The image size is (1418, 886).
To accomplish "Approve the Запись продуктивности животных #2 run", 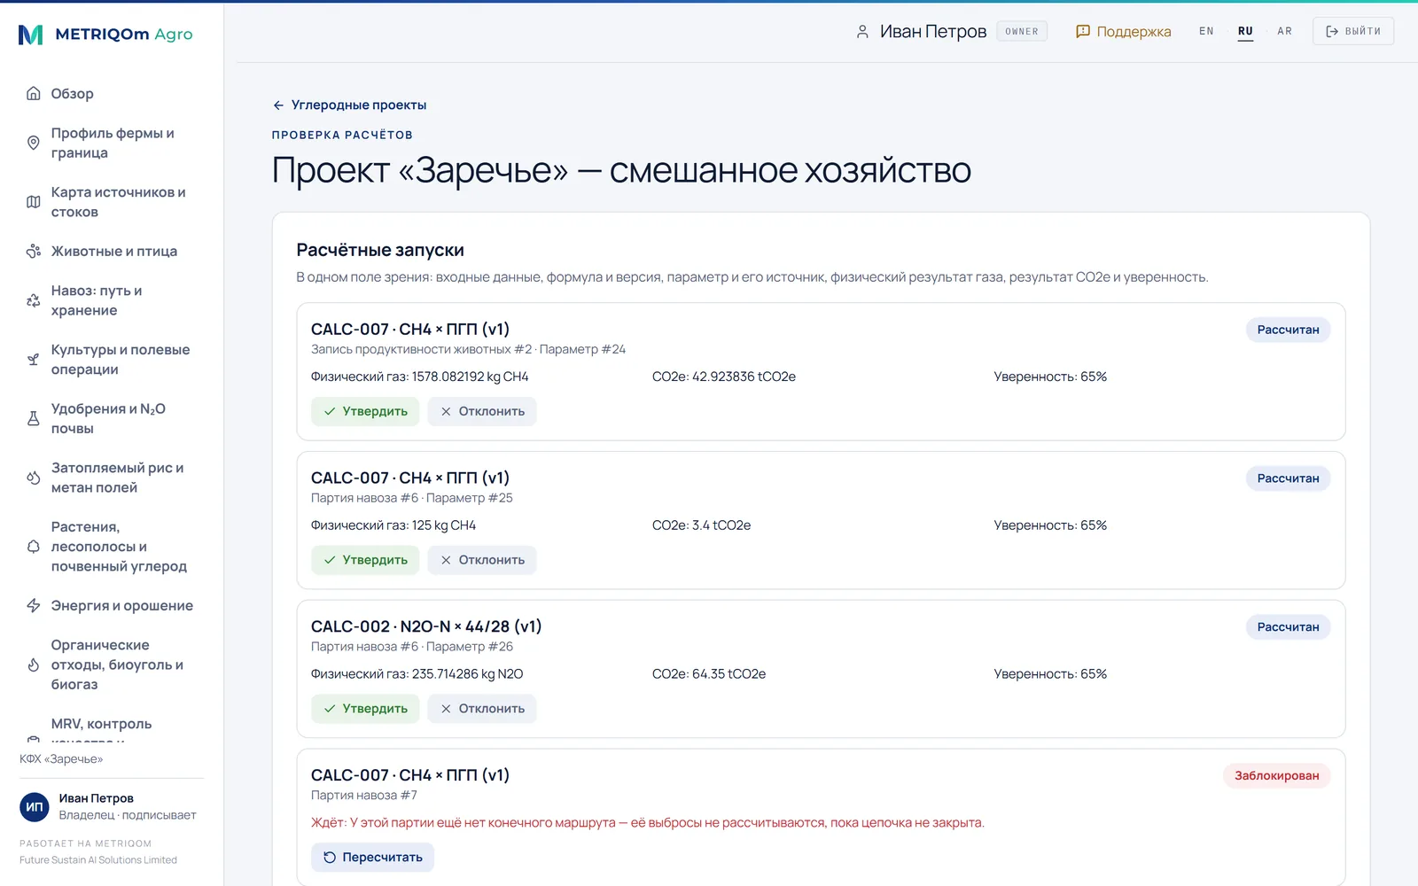I will pos(365,411).
